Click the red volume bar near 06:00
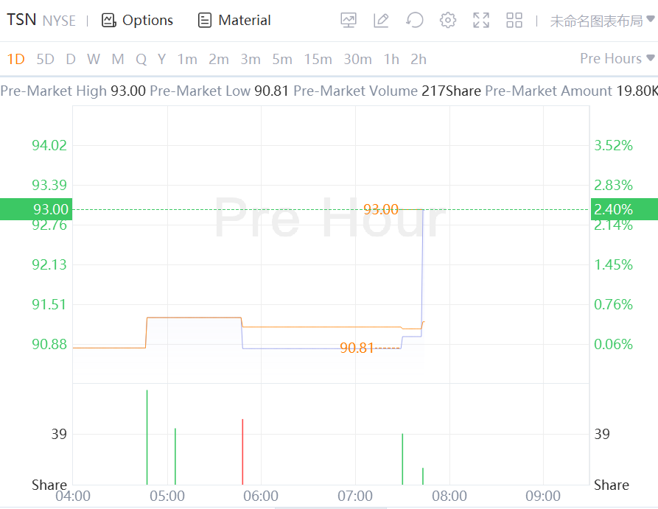658x509 pixels. click(x=242, y=451)
